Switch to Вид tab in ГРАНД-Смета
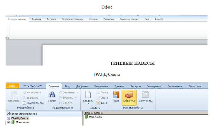 [67, 86]
